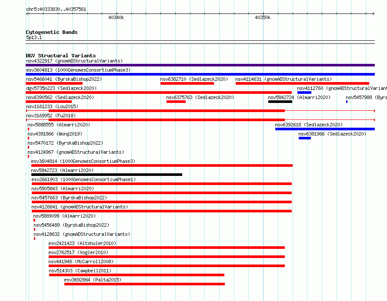
Task: Open nsv4124967 gnomADStructuralVariants label
Action: 76,152
